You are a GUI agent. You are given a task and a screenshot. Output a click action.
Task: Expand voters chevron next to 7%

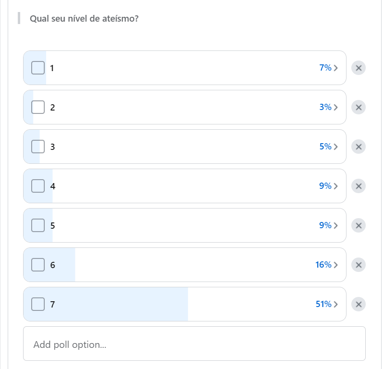(336, 68)
